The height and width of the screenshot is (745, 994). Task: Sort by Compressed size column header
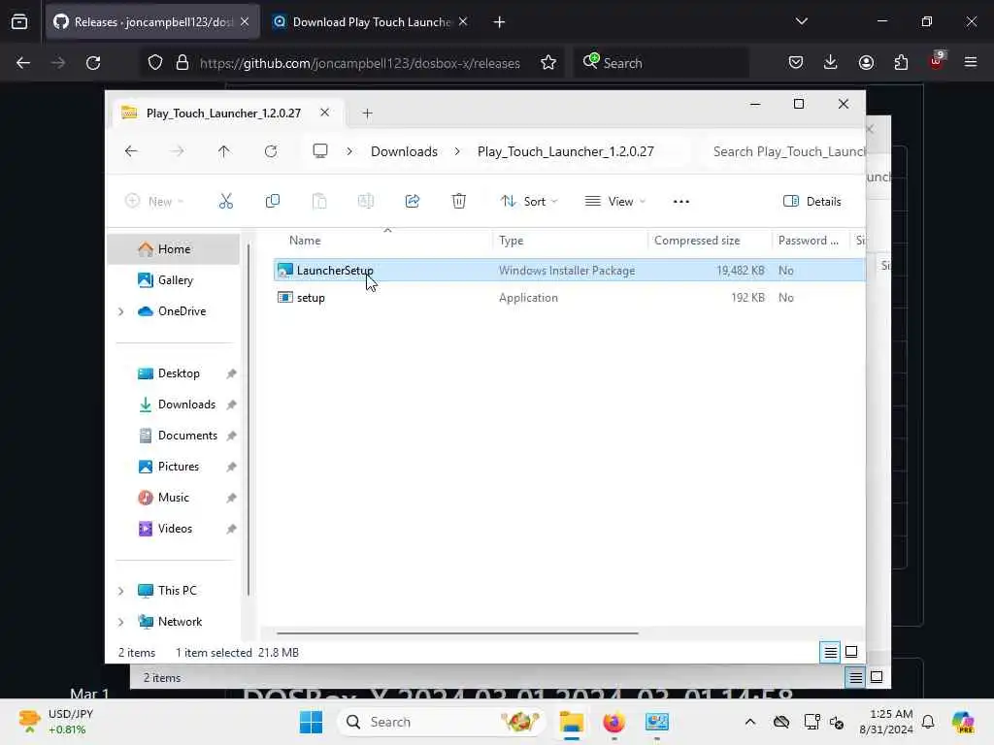pyautogui.click(x=709, y=241)
